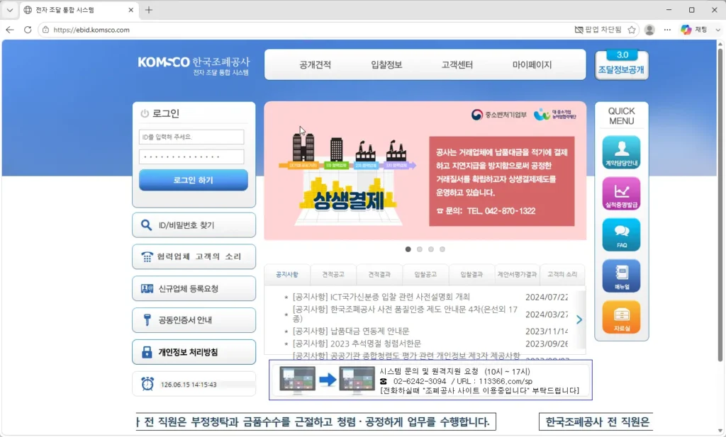726x437 pixels.
Task: Click notice date 2024/07/22
Action: point(547,297)
